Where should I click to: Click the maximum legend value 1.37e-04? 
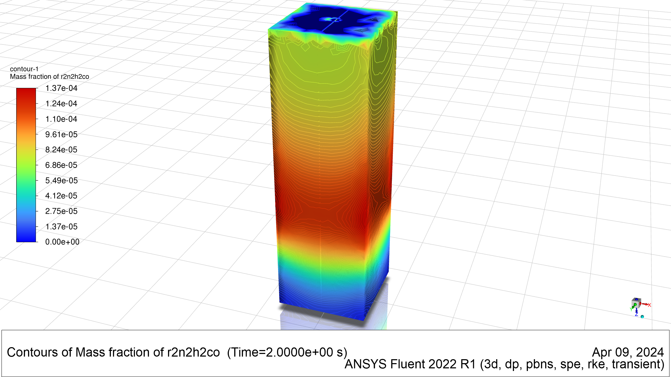(x=61, y=88)
